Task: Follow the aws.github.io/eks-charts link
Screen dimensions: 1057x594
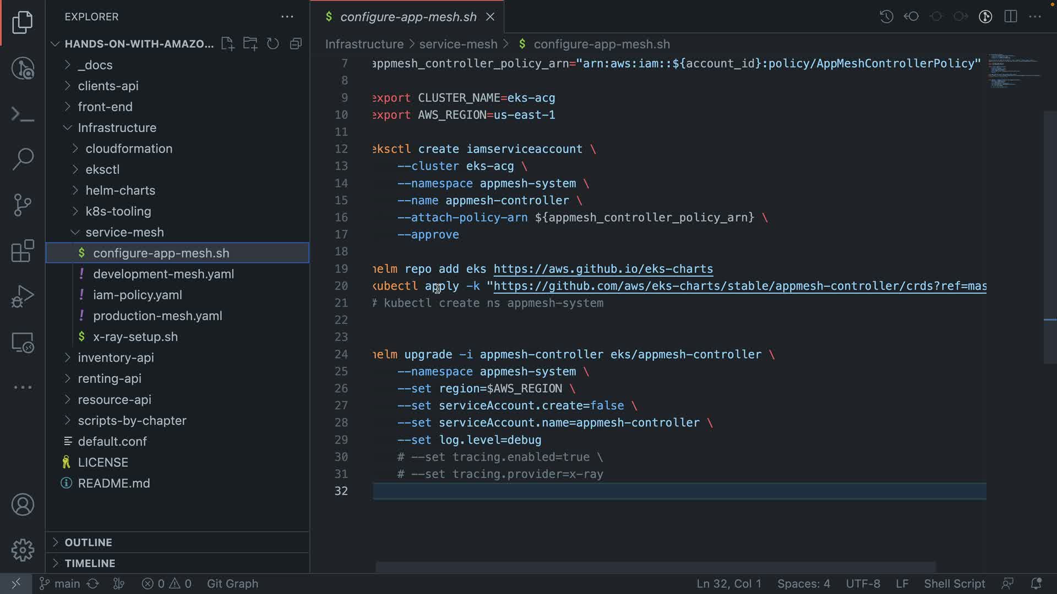Action: (x=603, y=269)
